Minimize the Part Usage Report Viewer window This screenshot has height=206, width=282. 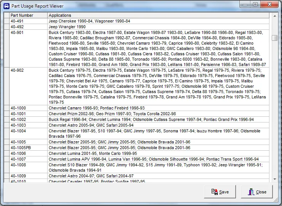click(x=245, y=4)
